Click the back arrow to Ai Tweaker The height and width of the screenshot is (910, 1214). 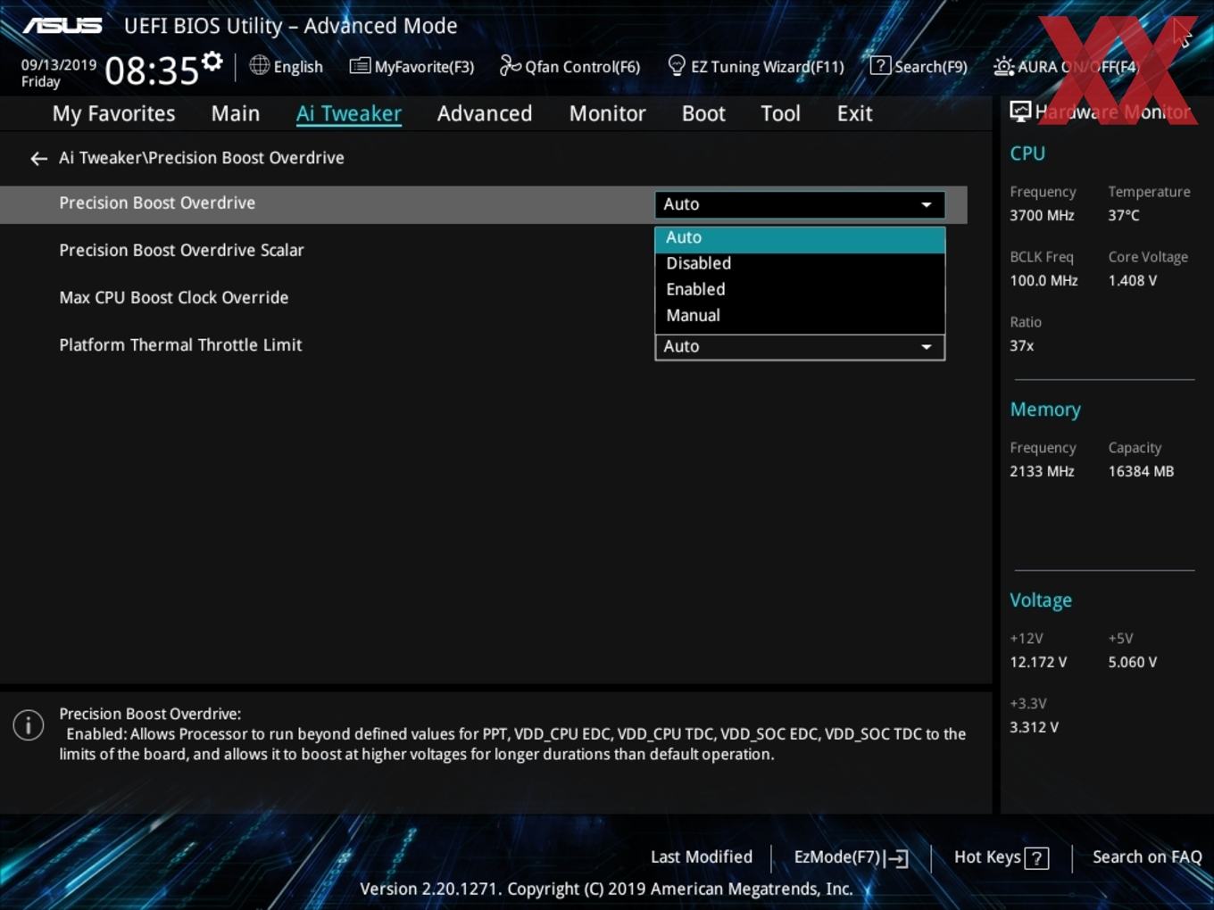pyautogui.click(x=38, y=159)
